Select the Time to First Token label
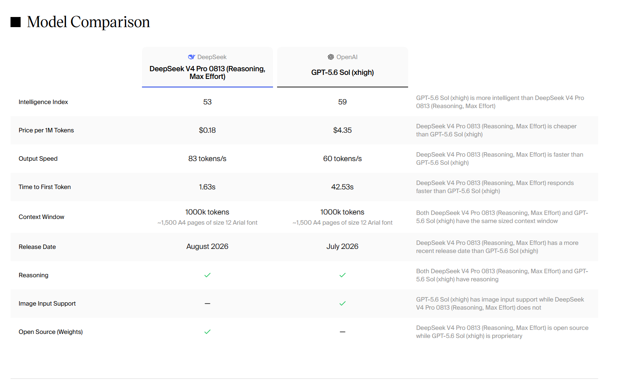The image size is (633, 391). 44,187
